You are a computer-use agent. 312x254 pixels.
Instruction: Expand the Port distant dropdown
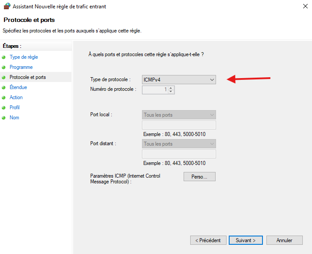tap(179, 143)
